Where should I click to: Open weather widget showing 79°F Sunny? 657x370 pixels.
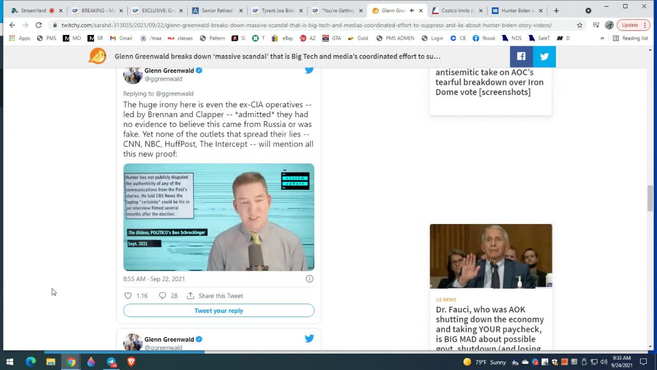(485, 362)
